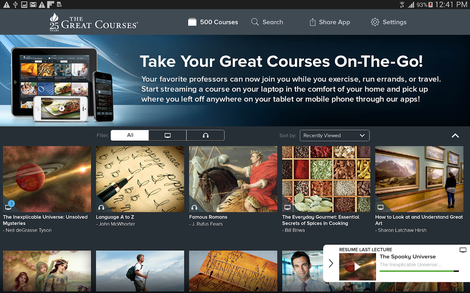Open the 500 Courses library icon
Image resolution: width=470 pixels, height=293 pixels.
[x=192, y=22]
